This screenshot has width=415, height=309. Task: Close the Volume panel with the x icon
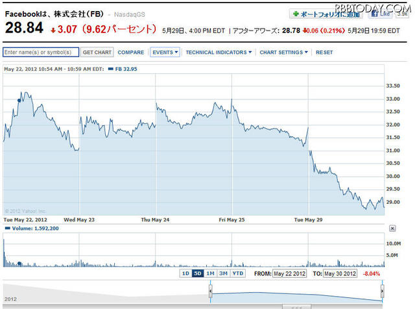point(392,228)
